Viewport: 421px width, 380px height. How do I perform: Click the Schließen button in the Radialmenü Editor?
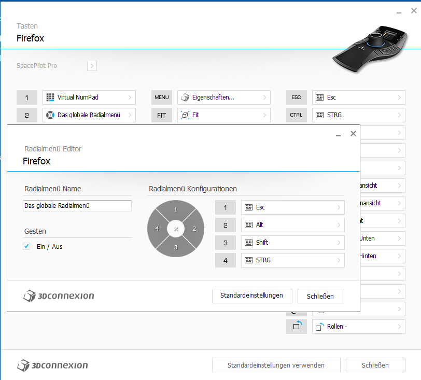coord(320,296)
